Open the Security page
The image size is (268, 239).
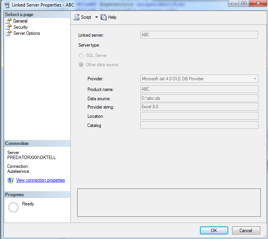click(x=21, y=27)
